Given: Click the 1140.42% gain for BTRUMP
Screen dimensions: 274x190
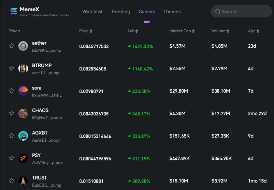Looking at the screenshot, I should pos(141,69).
